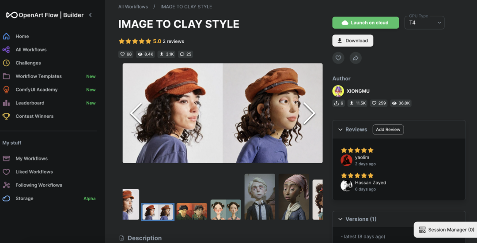
Task: Click the 68 likes heart badge
Action: point(125,54)
